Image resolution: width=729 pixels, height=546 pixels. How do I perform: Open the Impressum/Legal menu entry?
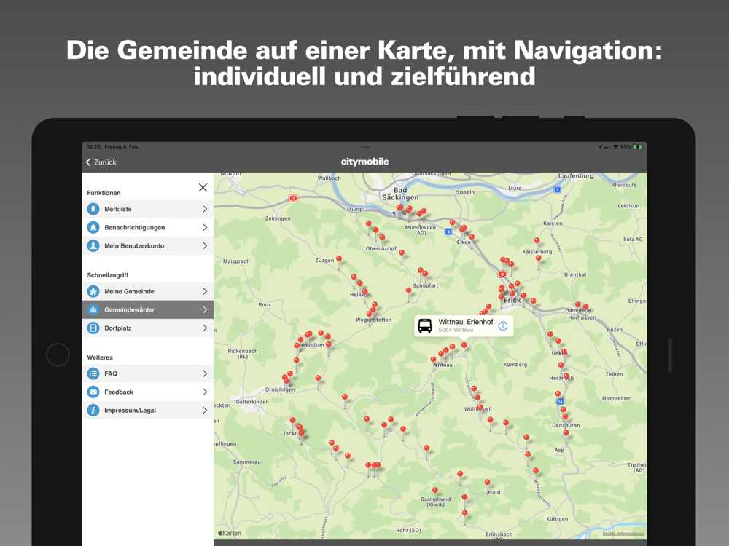coord(148,411)
